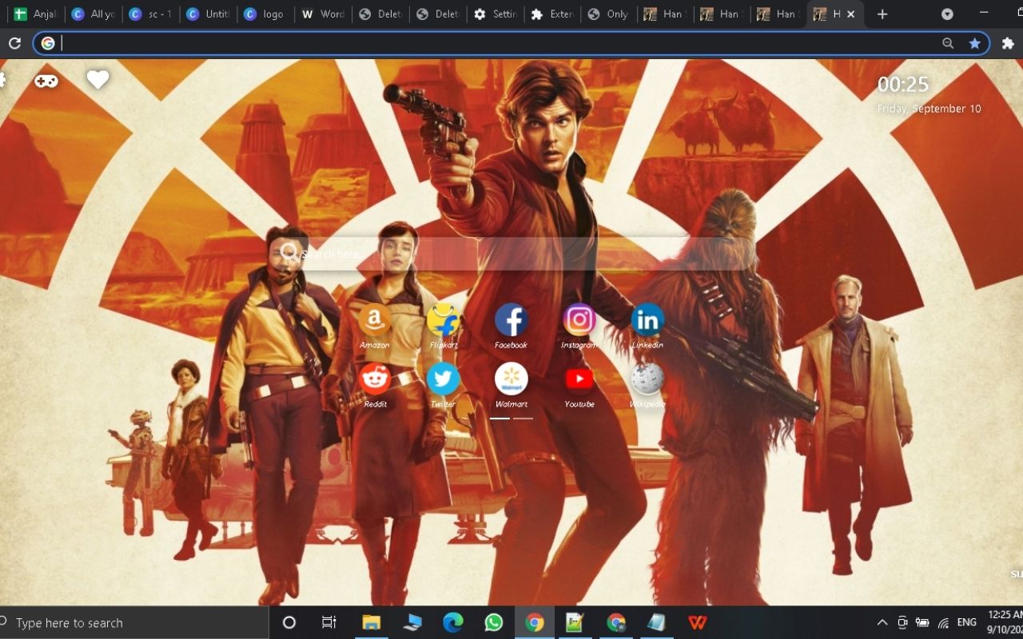
Task: Open the Facebook shortcut icon
Action: [511, 319]
